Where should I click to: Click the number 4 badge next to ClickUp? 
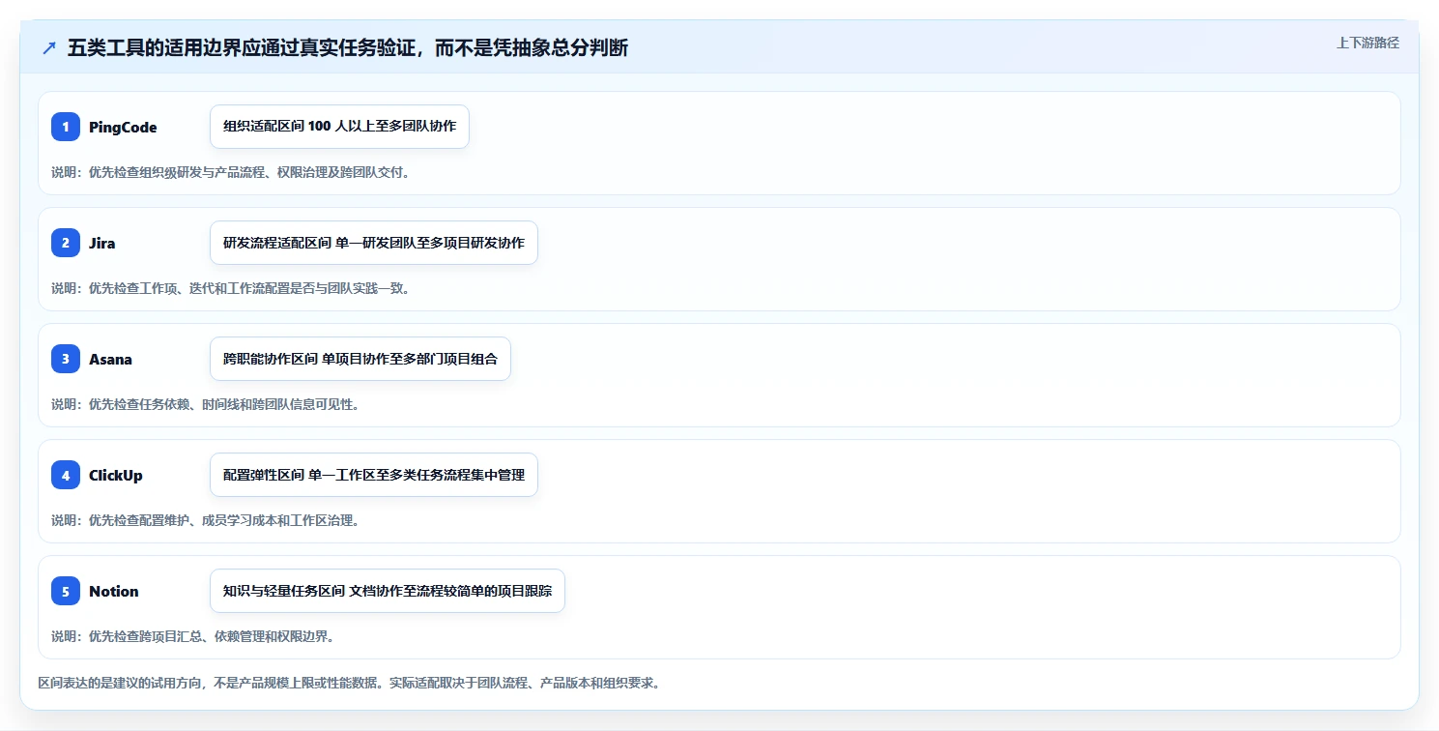[66, 475]
